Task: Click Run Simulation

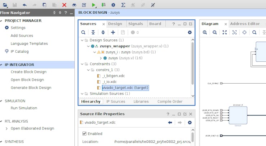Action: [x=24, y=108]
